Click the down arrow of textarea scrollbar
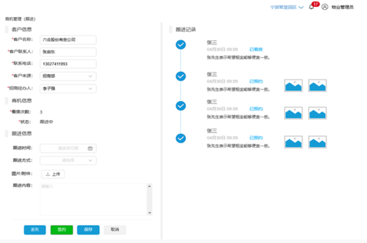The image size is (367, 243). [150, 213]
